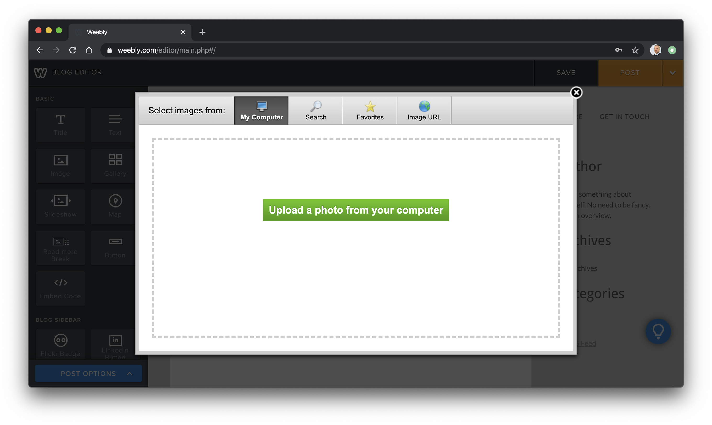Viewport: 712px width, 425px height.
Task: Choose the Image URL tab
Action: point(424,111)
